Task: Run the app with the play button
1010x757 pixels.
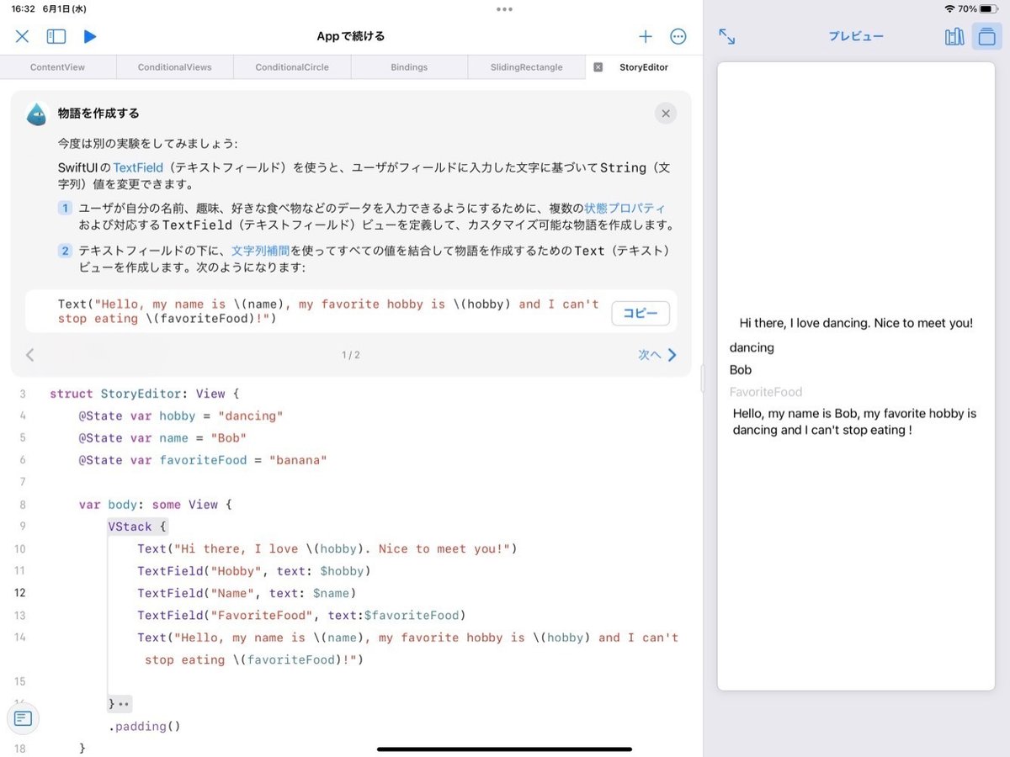Action: tap(90, 36)
